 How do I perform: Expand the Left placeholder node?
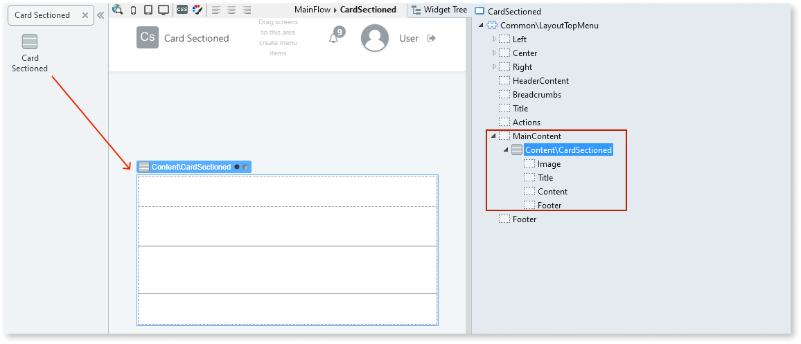[x=494, y=39]
